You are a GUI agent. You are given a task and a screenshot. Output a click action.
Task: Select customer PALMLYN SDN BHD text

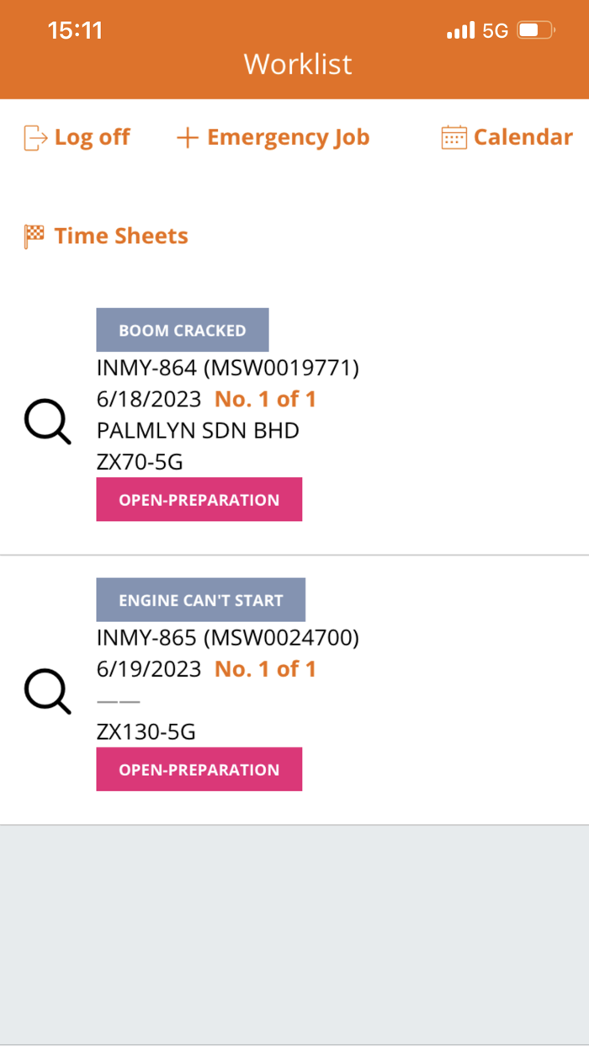click(x=198, y=431)
